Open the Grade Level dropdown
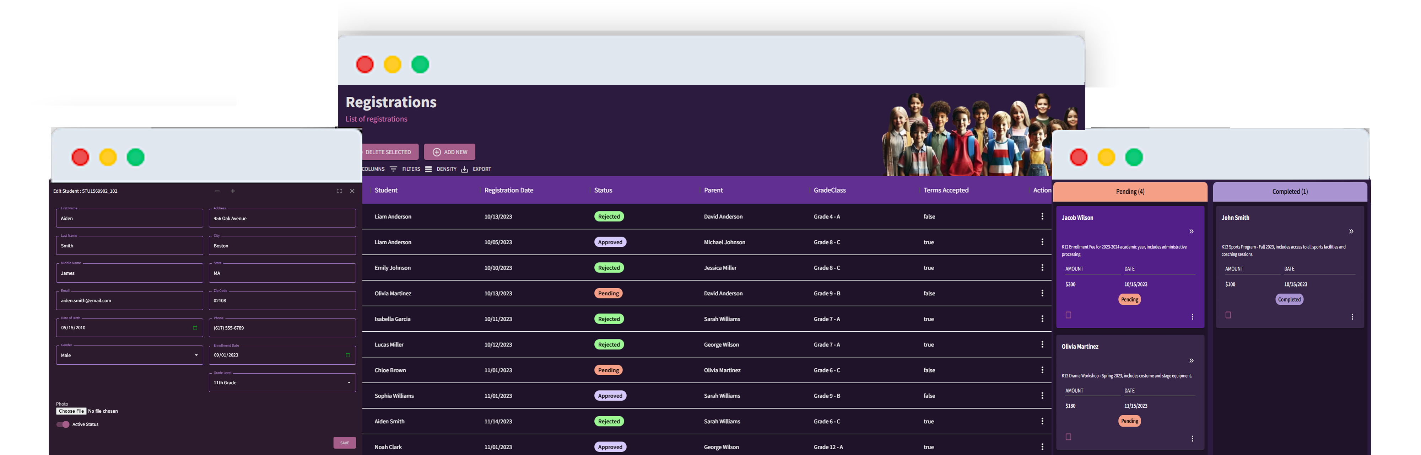The height and width of the screenshot is (455, 1421). pos(282,383)
